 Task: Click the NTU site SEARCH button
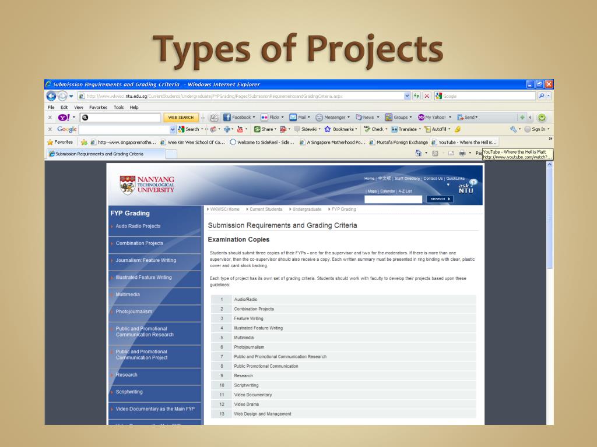440,199
